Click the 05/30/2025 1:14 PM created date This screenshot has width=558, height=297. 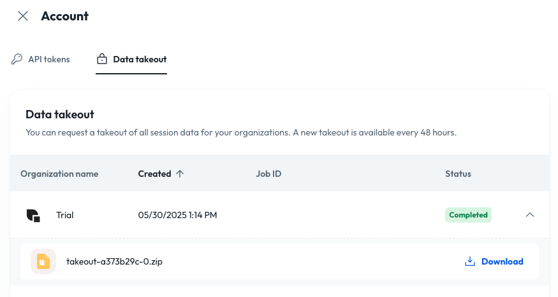(x=177, y=215)
